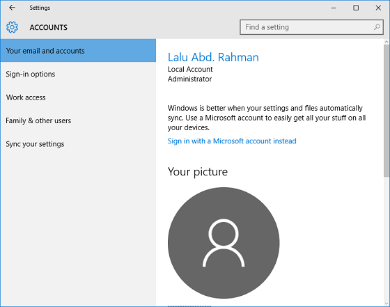Click the Your picture heading
Viewport: 390px width, 307px height.
coord(198,172)
